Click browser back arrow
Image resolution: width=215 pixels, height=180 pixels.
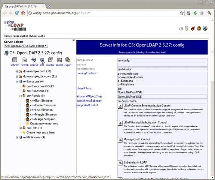coord(5,13)
